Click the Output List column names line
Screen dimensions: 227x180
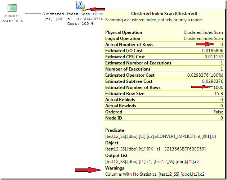(x=155, y=162)
